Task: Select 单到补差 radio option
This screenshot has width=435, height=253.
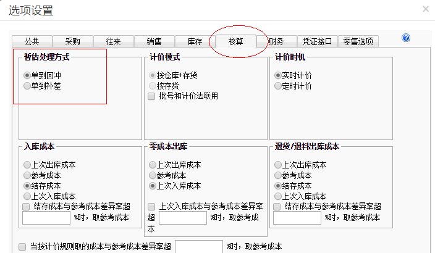Action: [x=27, y=86]
